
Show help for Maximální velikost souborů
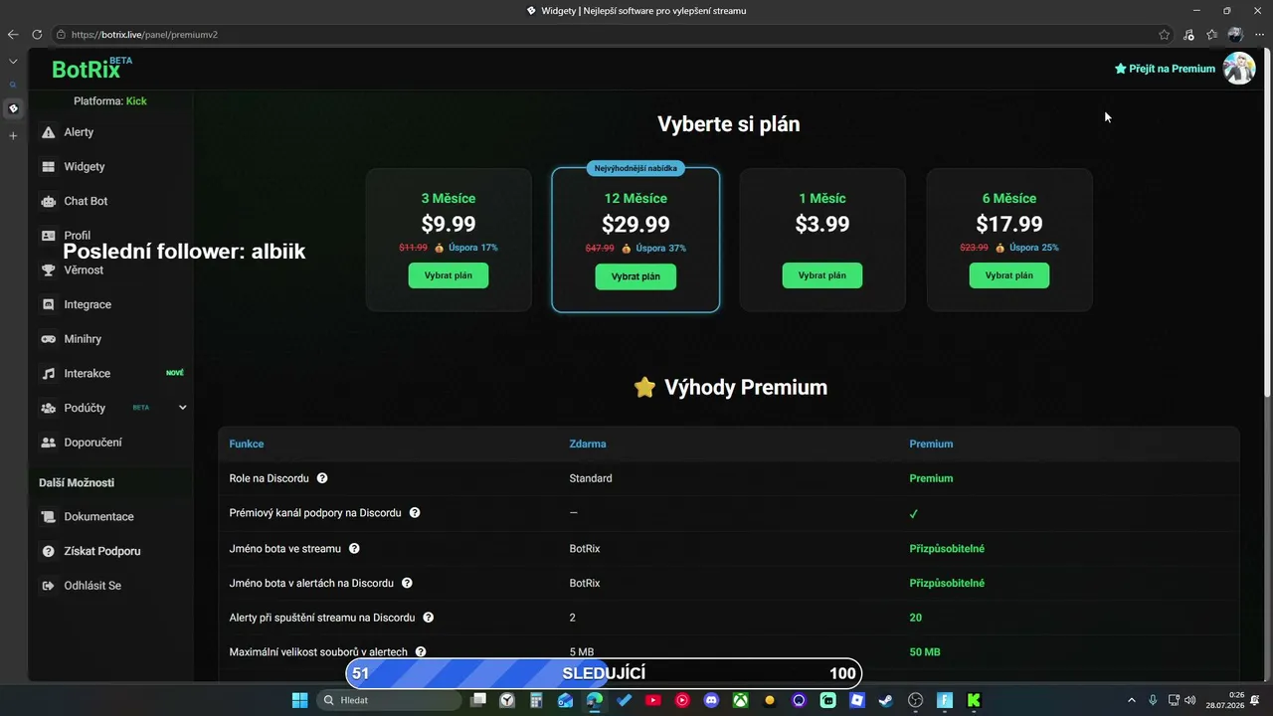421,652
